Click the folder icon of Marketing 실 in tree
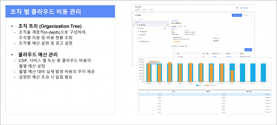The image size is (277, 125). 139,31
